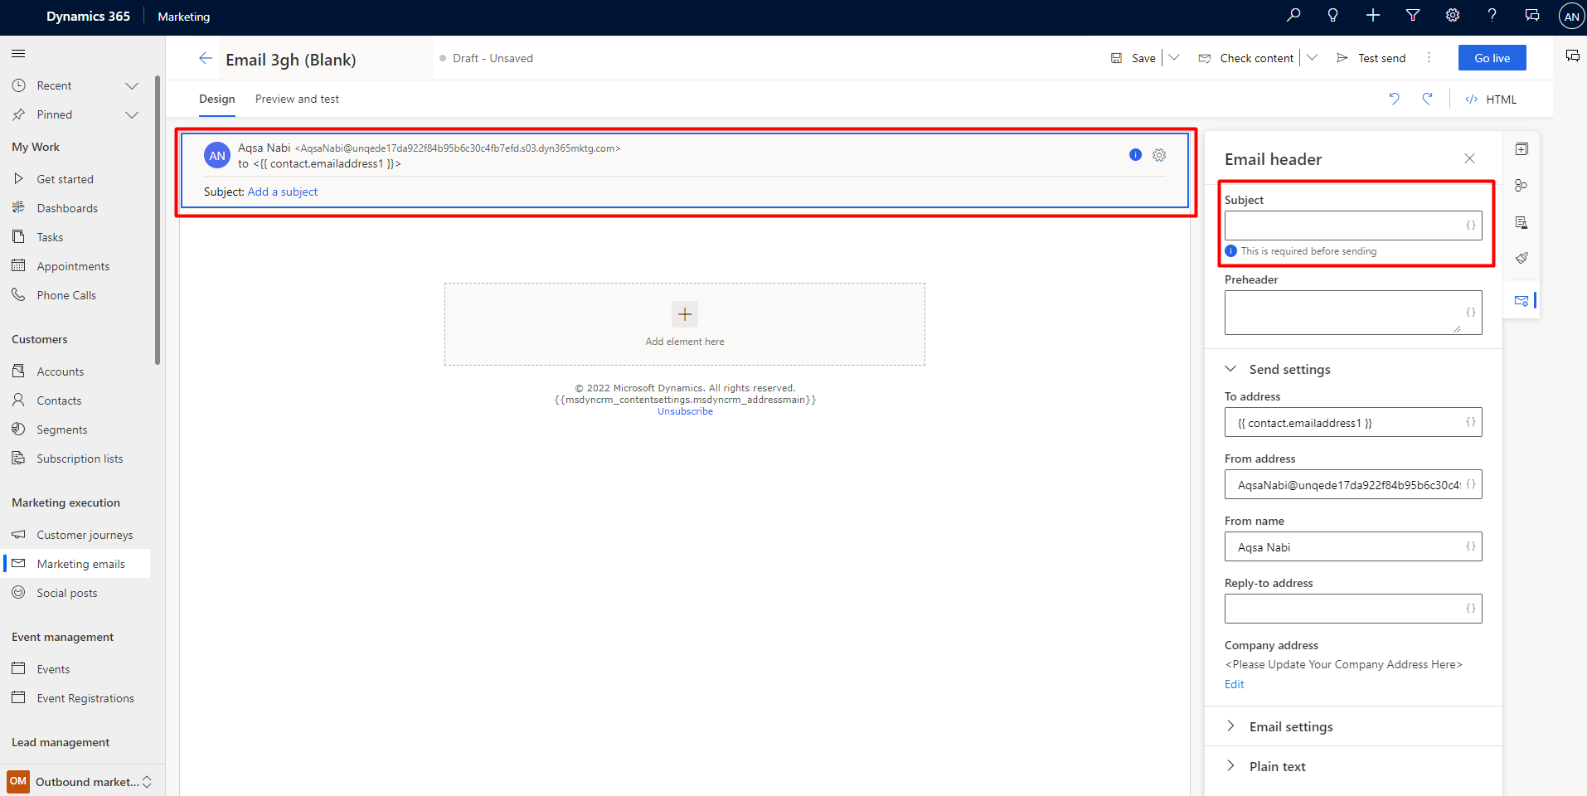Open the help question mark icon
Viewport: 1587px width, 796px height.
click(1492, 15)
